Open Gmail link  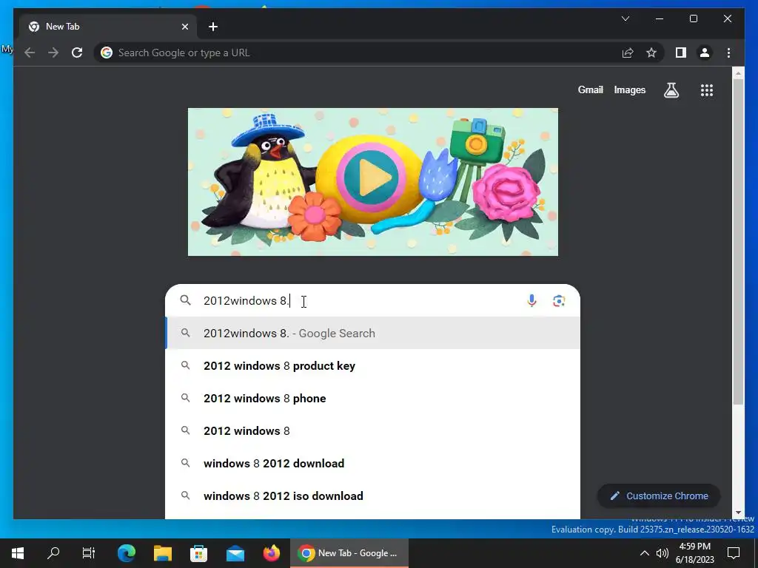590,89
